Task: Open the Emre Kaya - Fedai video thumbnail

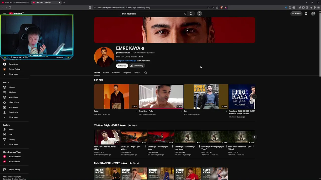Action: [161, 96]
